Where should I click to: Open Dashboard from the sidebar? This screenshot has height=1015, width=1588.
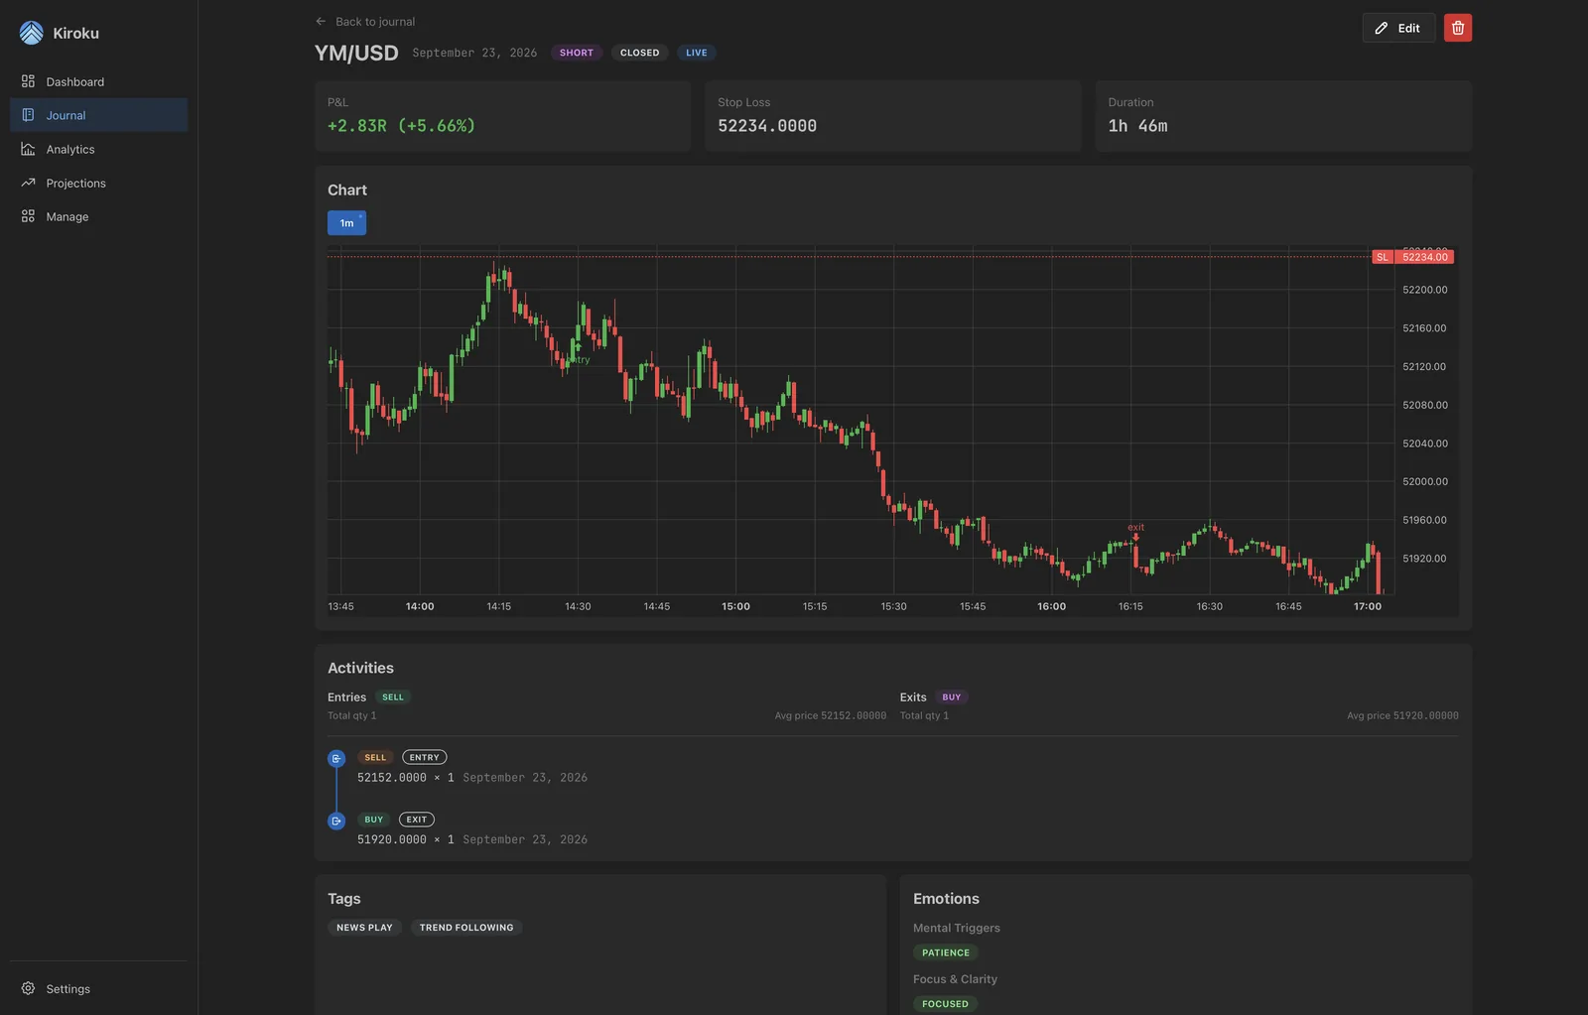98,81
